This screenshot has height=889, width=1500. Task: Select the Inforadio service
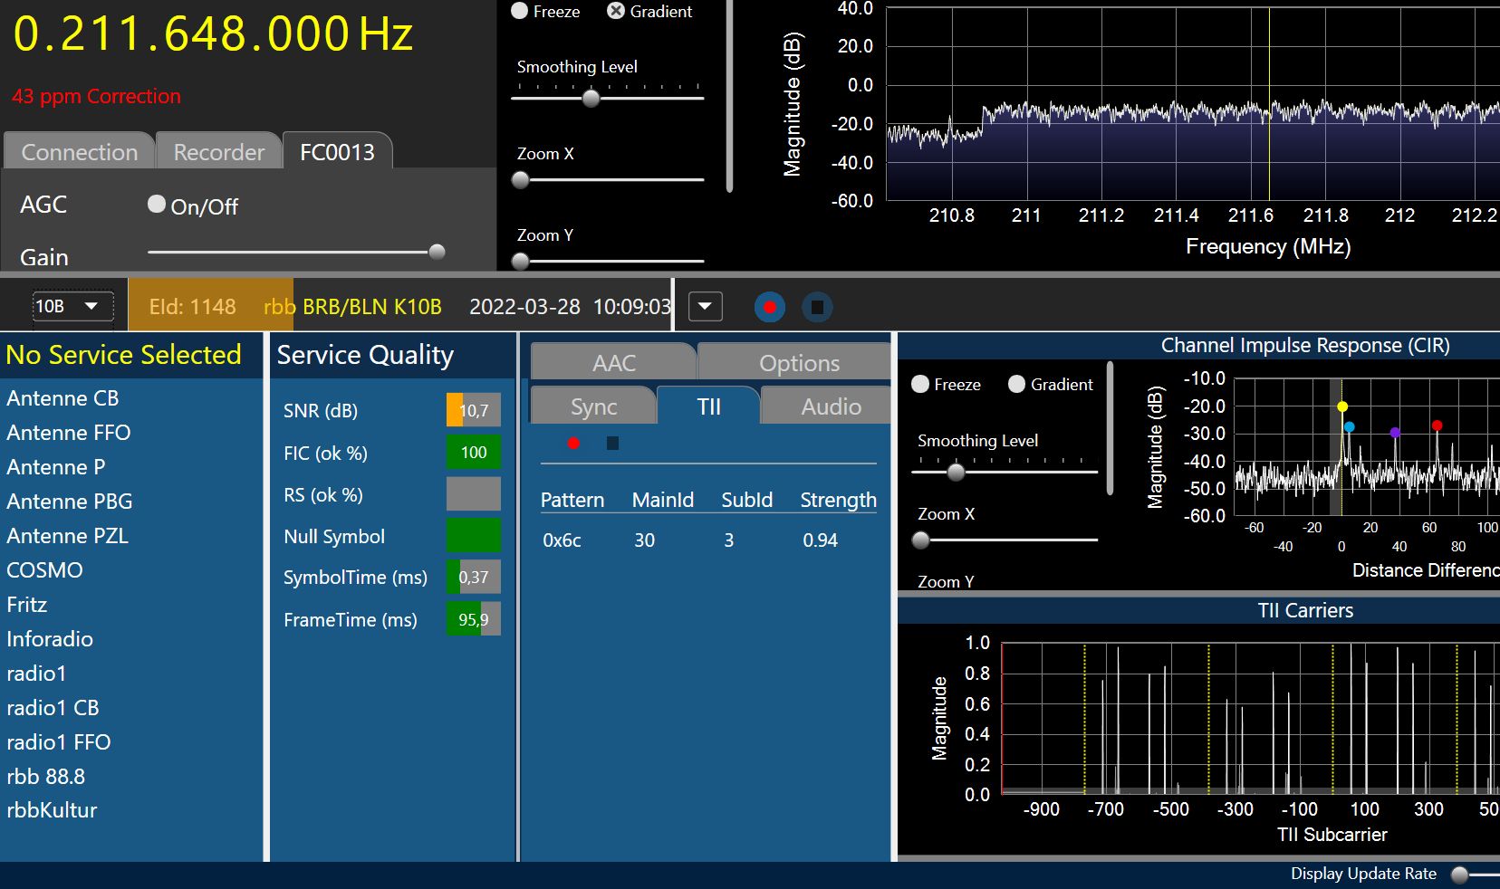[x=50, y=639]
